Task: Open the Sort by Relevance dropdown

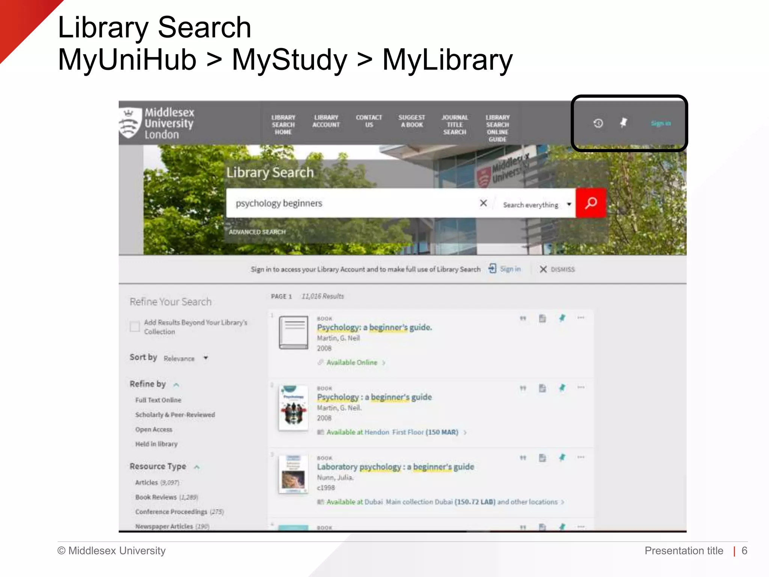Action: click(x=186, y=358)
